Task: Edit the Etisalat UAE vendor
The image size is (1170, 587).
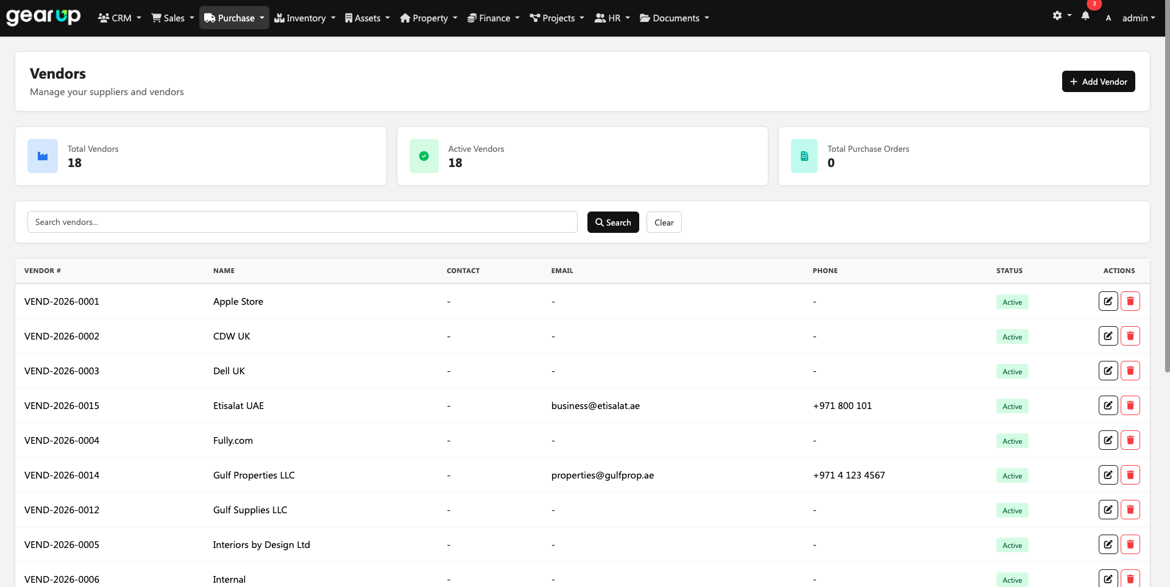Action: point(1108,405)
